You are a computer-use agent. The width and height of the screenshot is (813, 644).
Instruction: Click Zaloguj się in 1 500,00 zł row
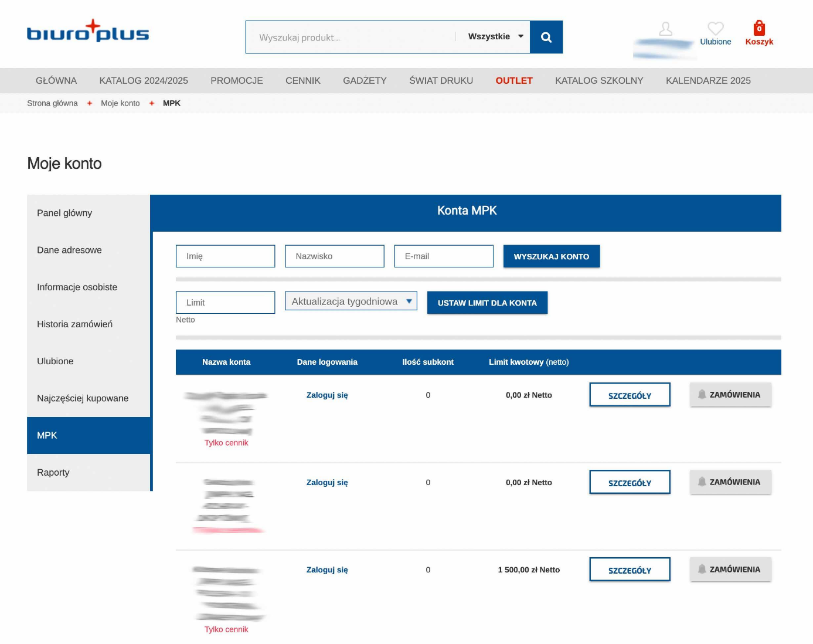pos(327,570)
